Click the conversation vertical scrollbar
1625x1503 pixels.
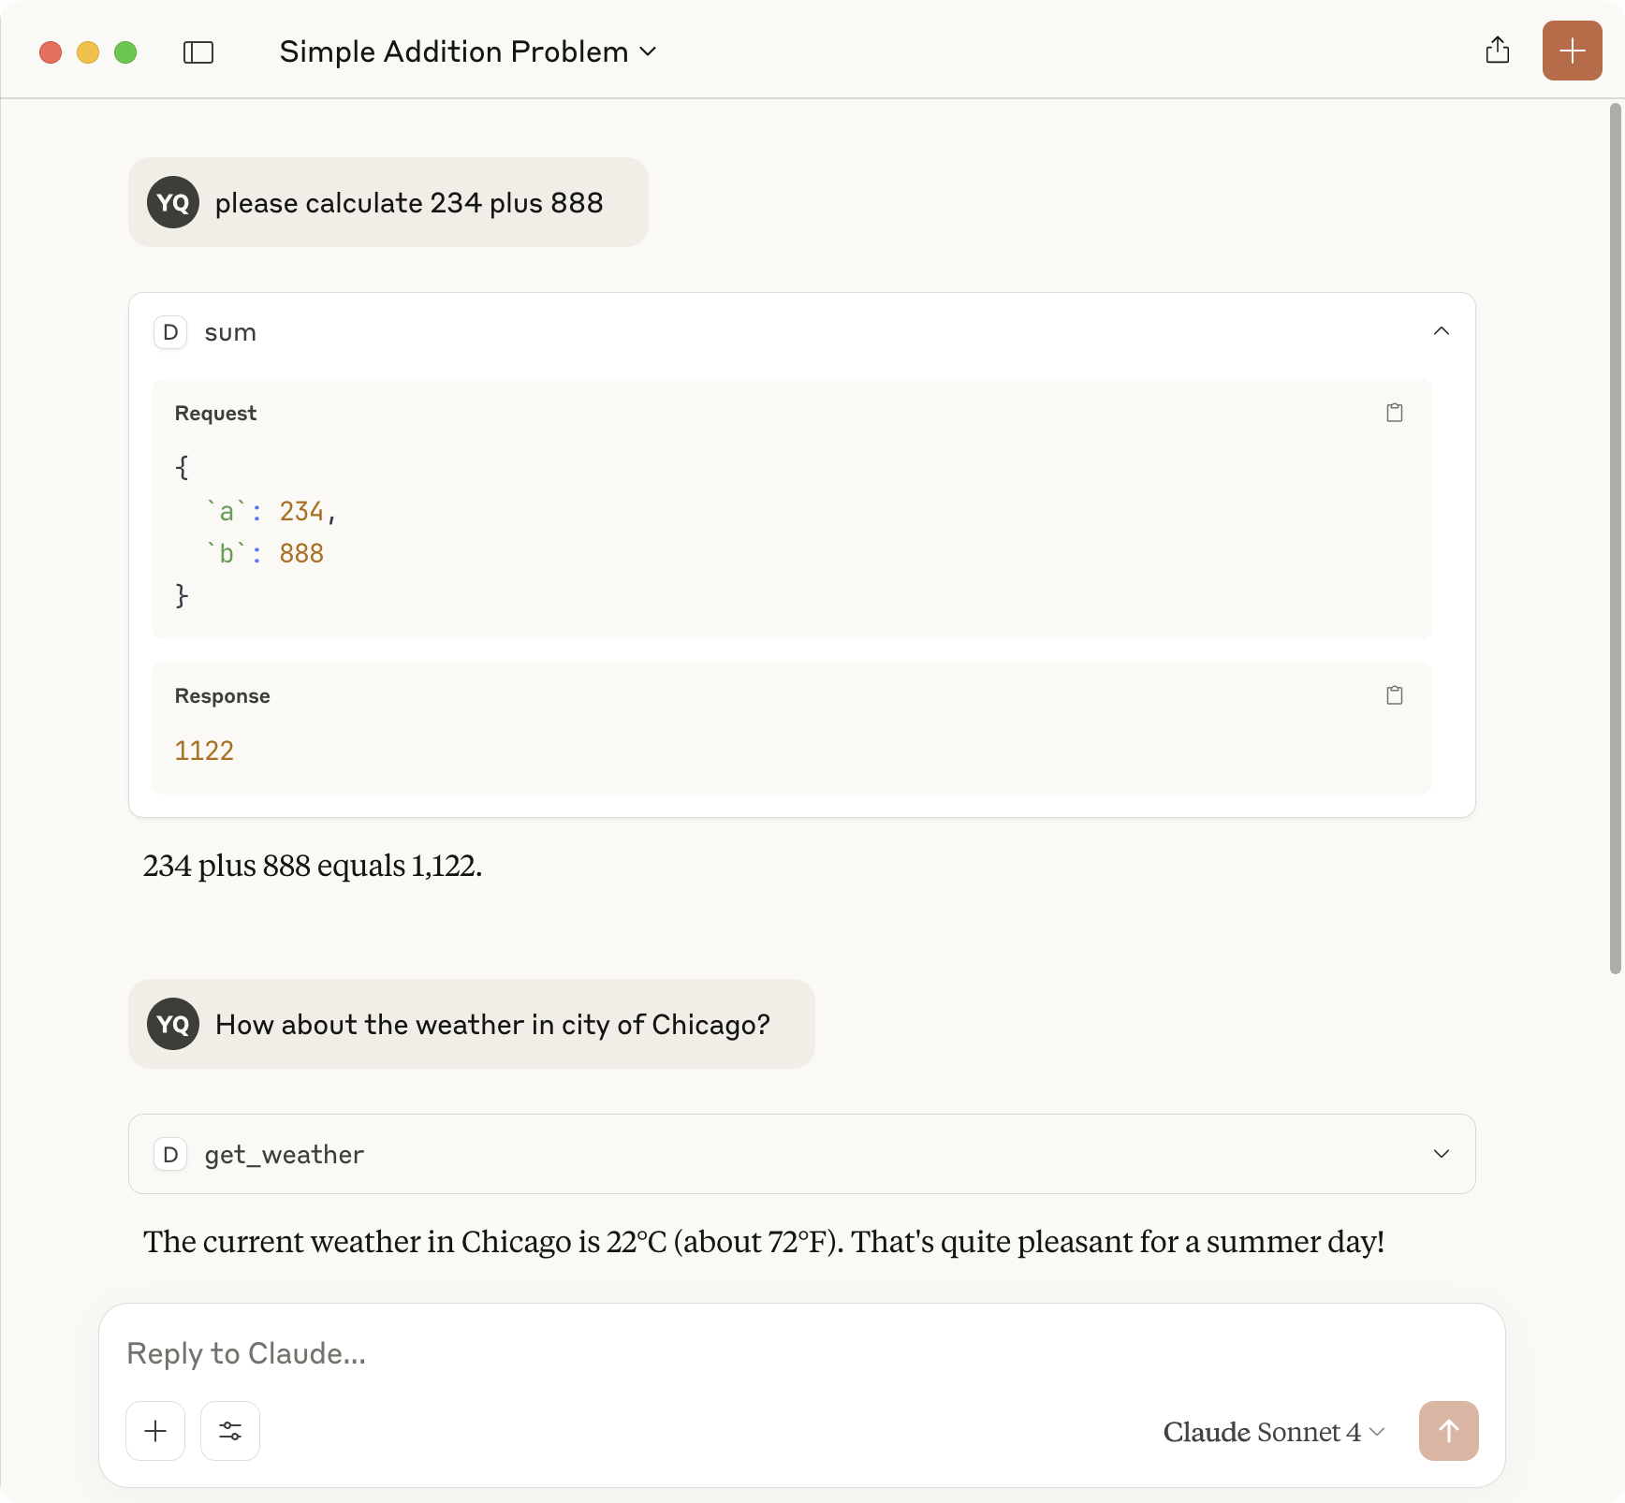pyautogui.click(x=1615, y=539)
